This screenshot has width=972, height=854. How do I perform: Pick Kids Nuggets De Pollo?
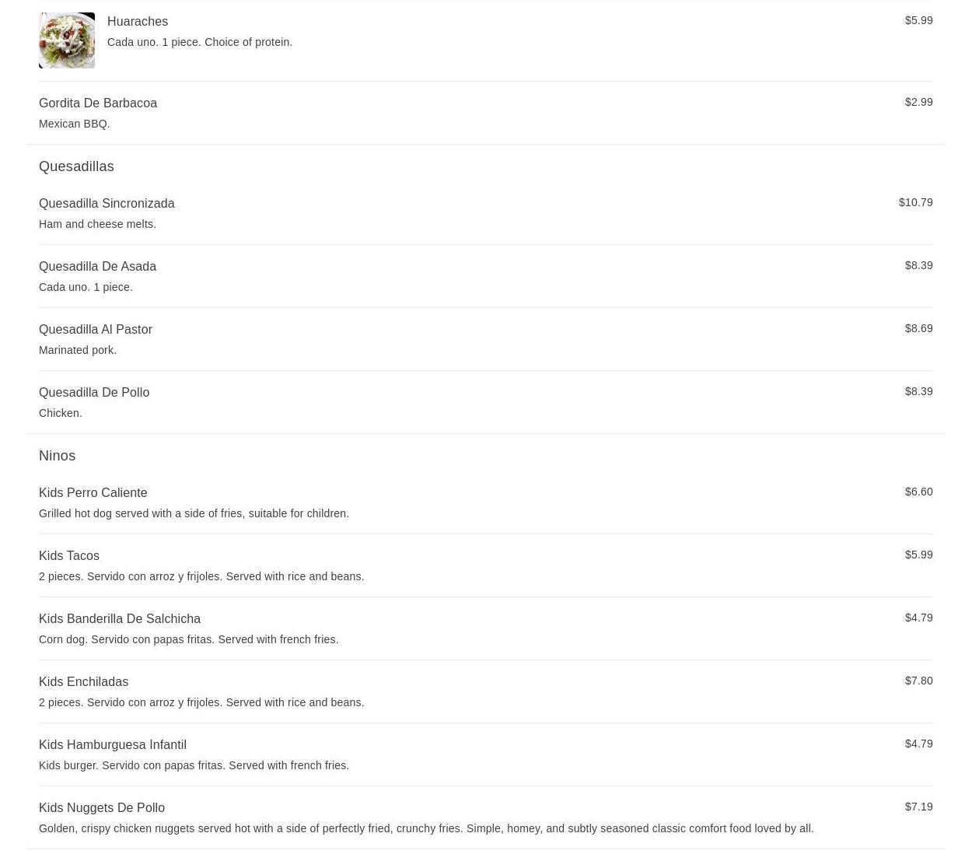pyautogui.click(x=485, y=817)
